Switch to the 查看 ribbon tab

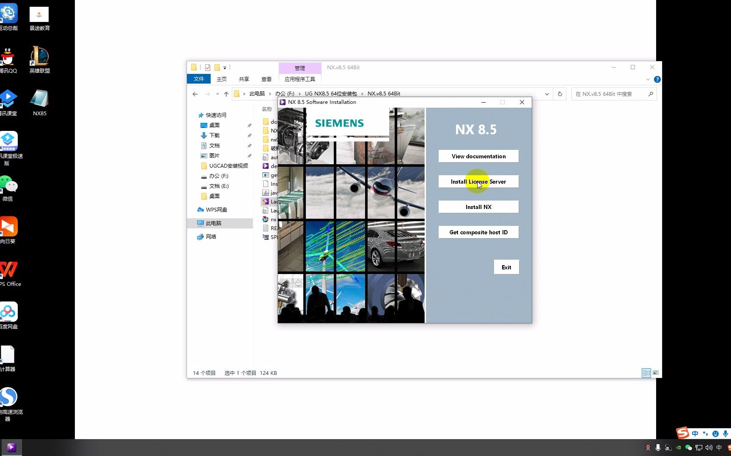(x=266, y=79)
